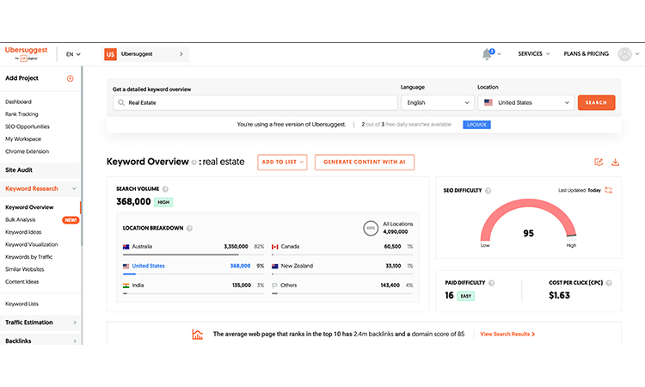Click the backlinks chart icon
645x387 pixels.
[198, 334]
